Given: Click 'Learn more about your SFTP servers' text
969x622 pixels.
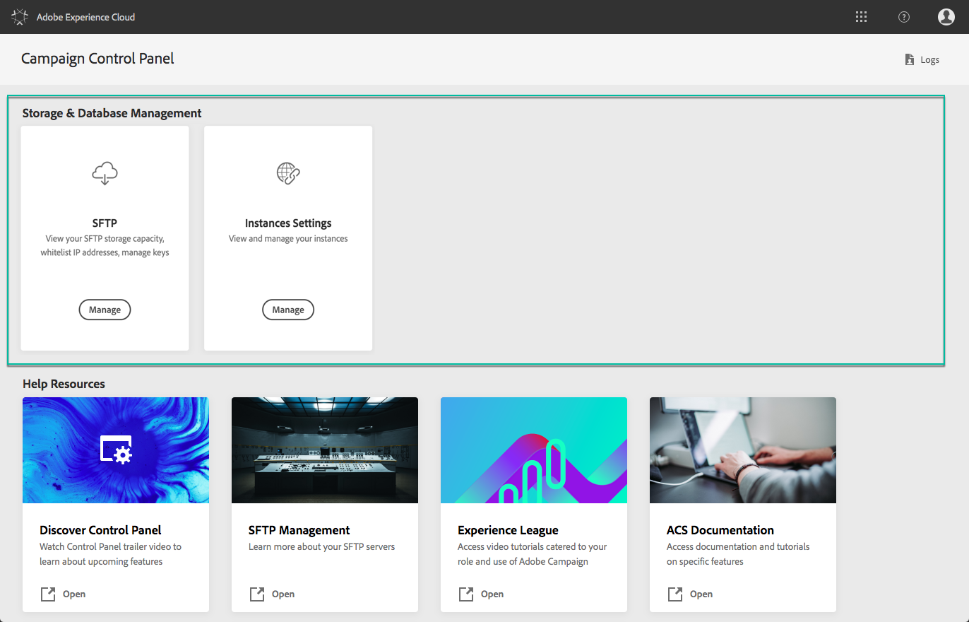Looking at the screenshot, I should tap(321, 546).
